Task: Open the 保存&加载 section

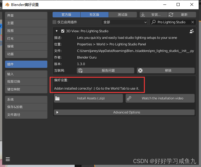Action: coord(26,107)
